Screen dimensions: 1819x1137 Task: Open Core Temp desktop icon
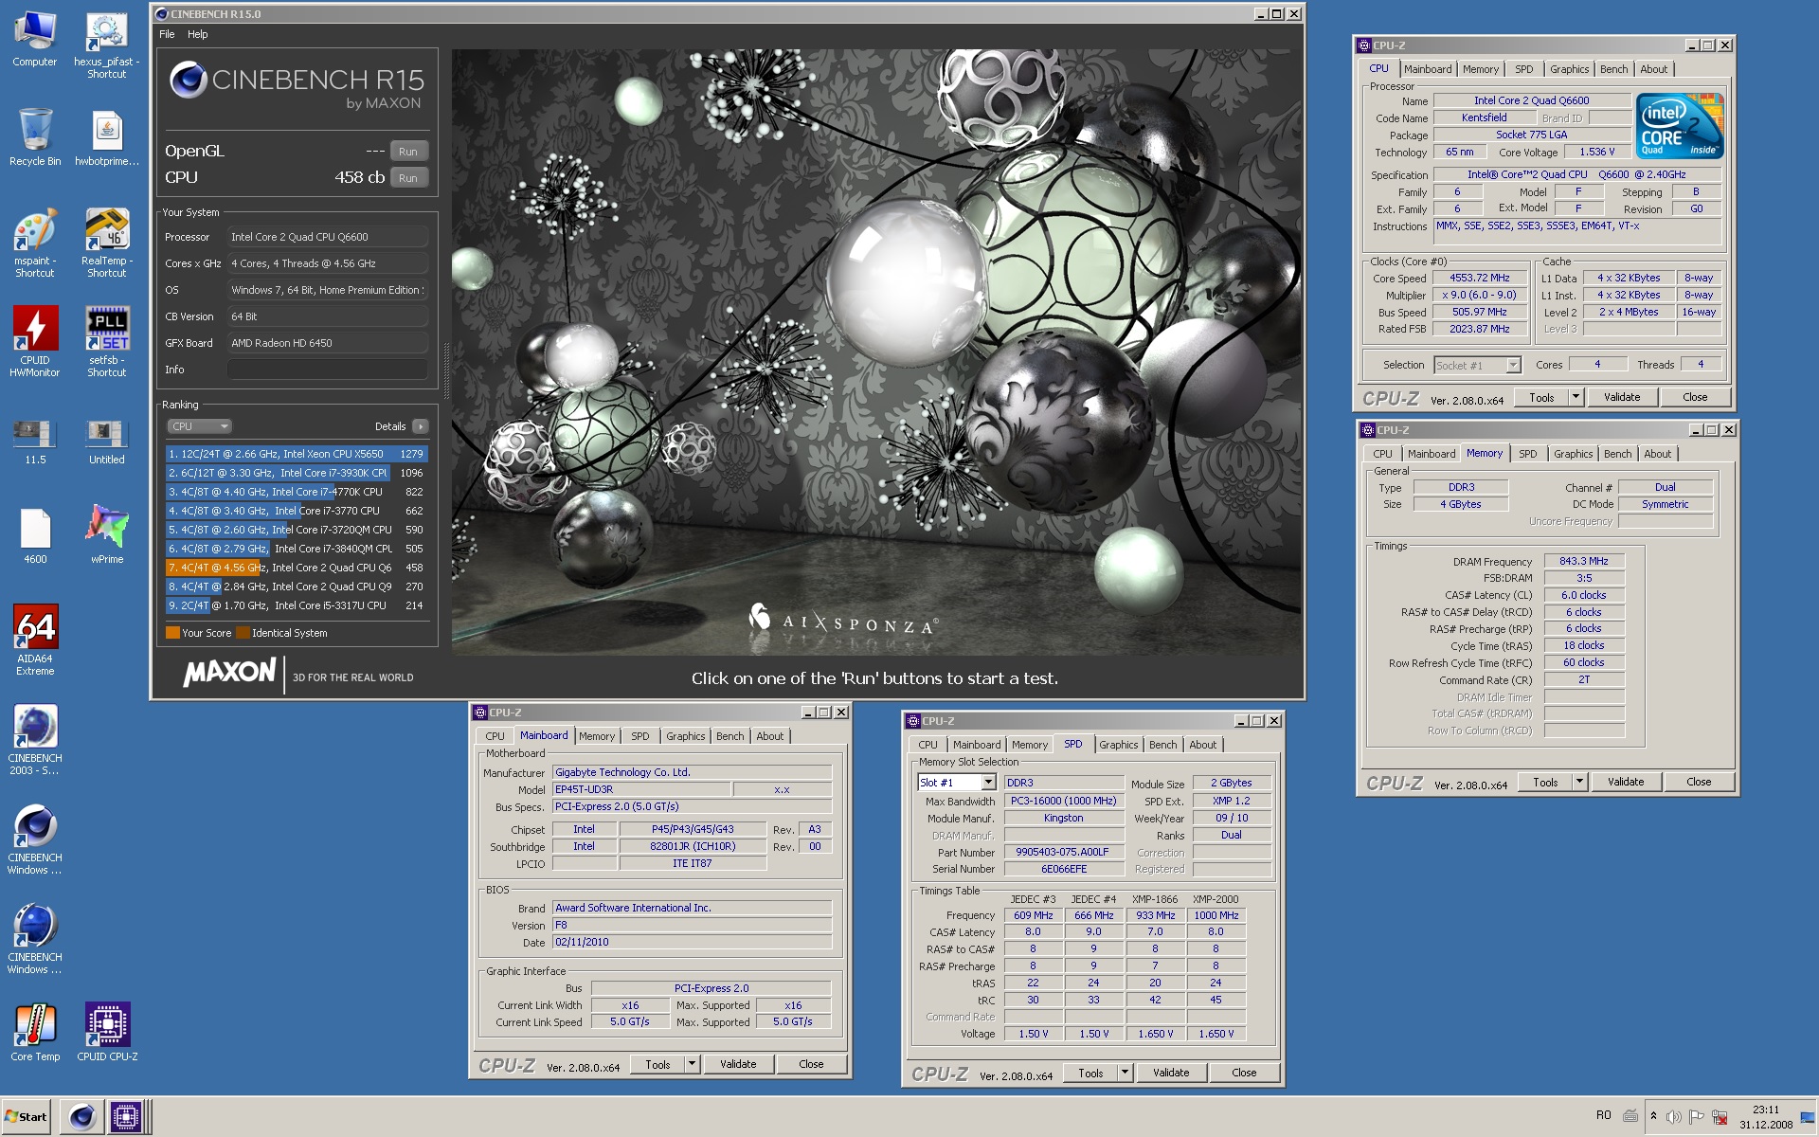tap(35, 1033)
